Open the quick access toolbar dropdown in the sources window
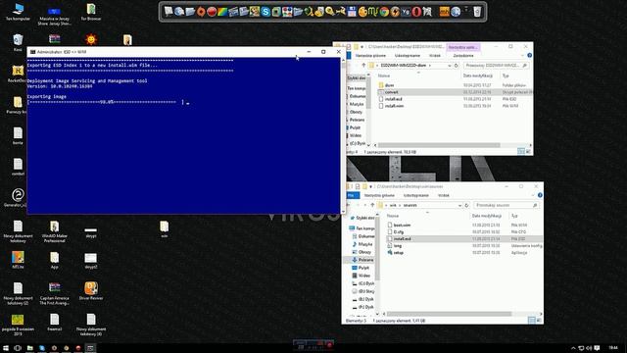 point(370,186)
